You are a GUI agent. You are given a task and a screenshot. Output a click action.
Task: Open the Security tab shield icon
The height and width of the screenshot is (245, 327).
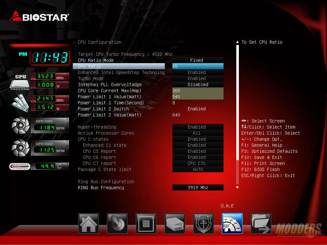pos(203,224)
